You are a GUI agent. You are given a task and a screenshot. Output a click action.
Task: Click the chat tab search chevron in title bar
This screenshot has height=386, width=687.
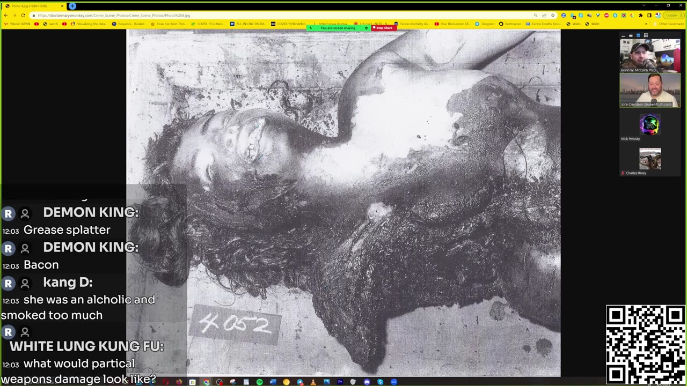643,5
